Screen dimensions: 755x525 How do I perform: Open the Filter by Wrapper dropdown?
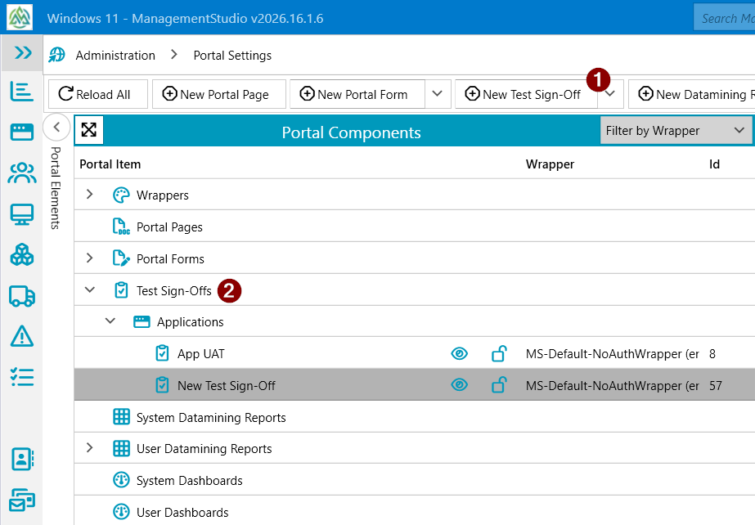(676, 130)
